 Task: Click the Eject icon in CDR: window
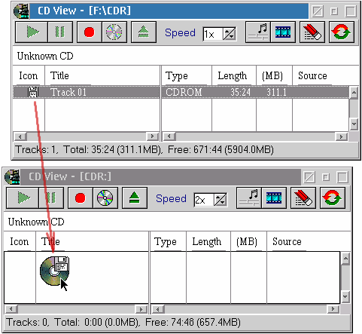point(135,198)
